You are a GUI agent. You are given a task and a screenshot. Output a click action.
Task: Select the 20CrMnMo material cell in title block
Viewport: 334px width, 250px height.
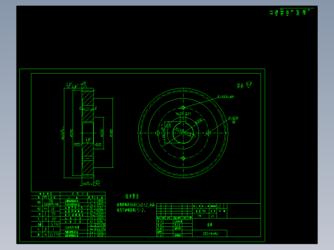coord(210,233)
